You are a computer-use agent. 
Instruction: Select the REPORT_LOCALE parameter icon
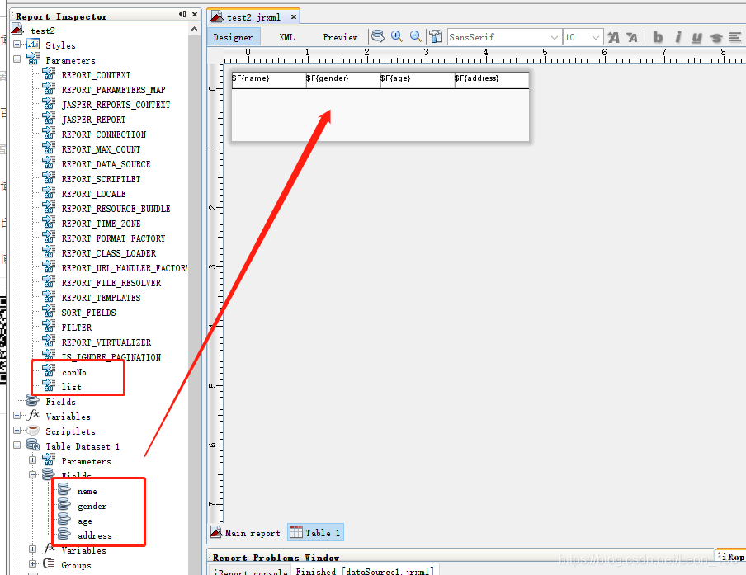click(x=49, y=192)
